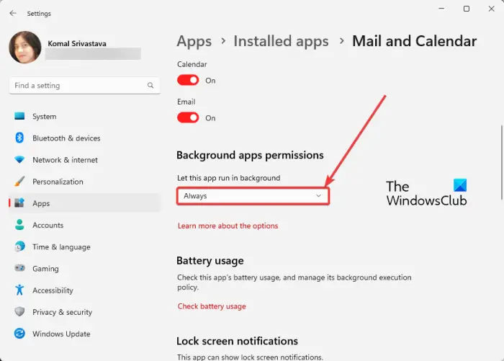The image size is (504, 361).
Task: Click the Windows Update sync icon
Action: [19, 333]
